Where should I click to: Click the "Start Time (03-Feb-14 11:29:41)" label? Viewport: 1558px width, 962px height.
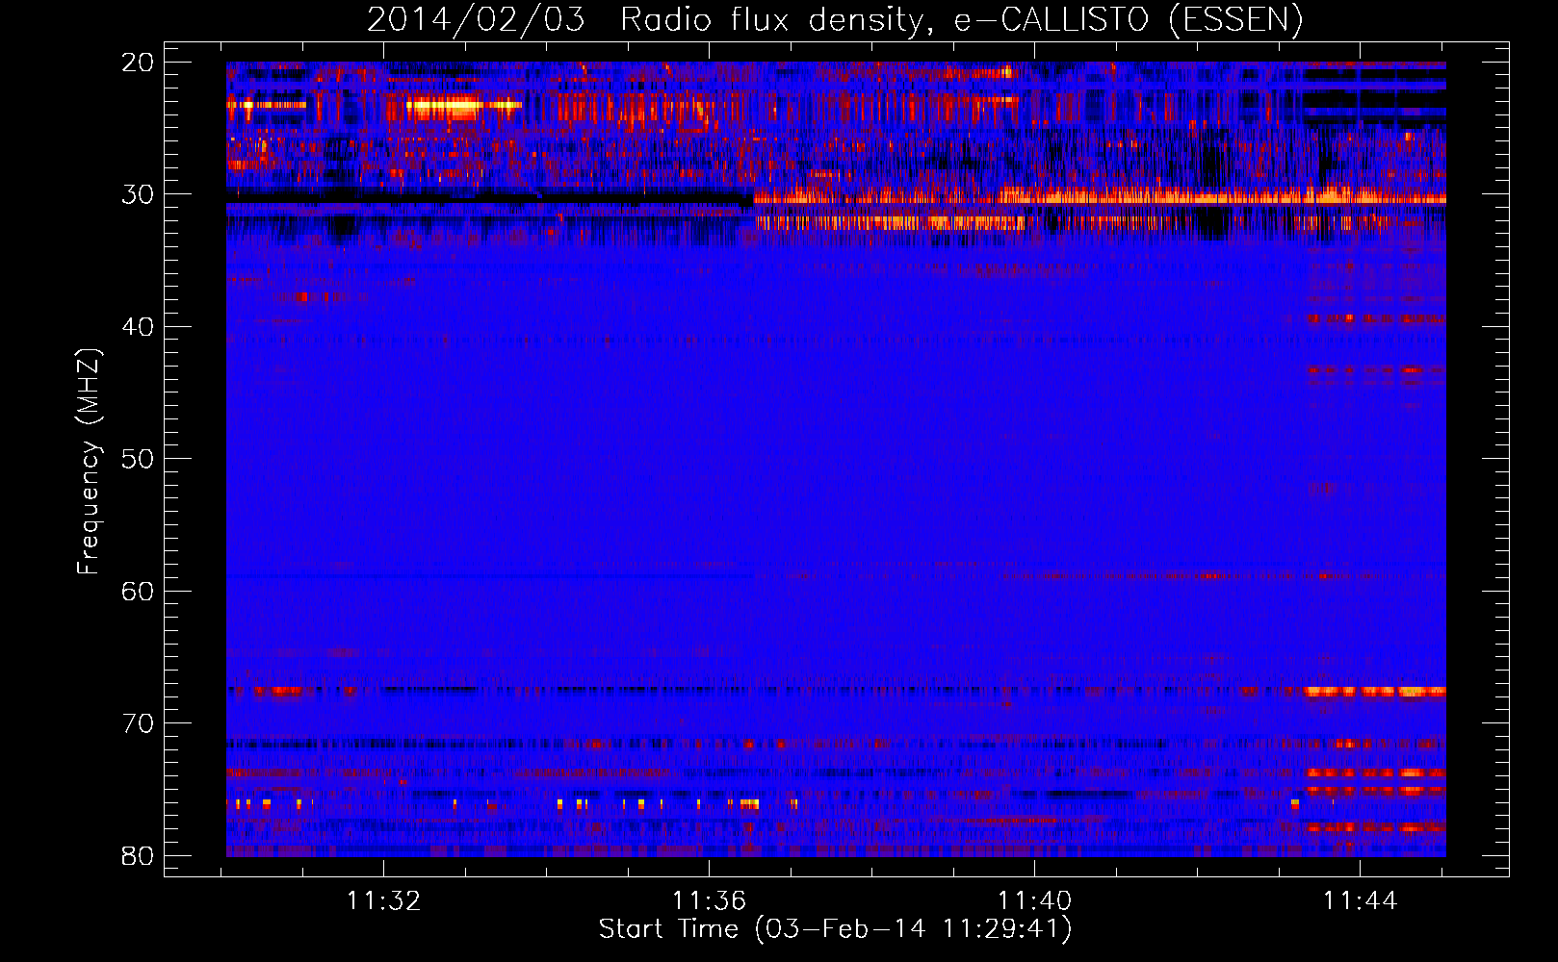point(835,929)
